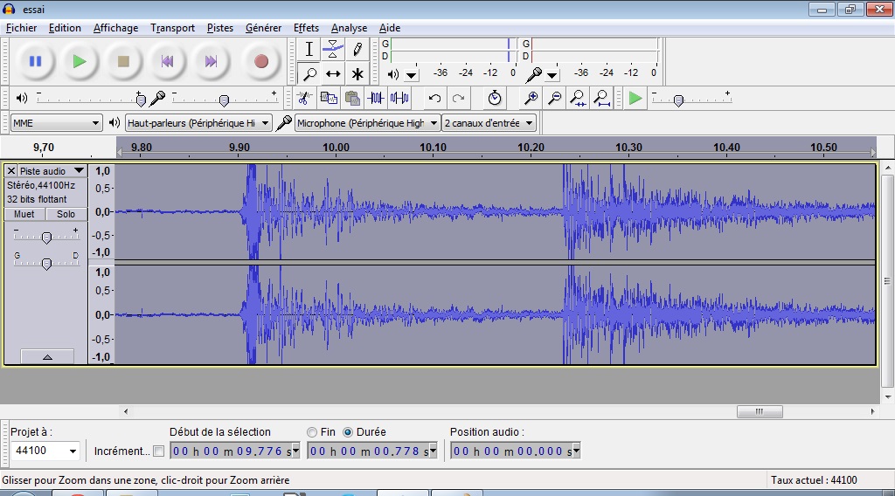Click the output speaker meter icon
The height and width of the screenshot is (496, 895).
[392, 74]
